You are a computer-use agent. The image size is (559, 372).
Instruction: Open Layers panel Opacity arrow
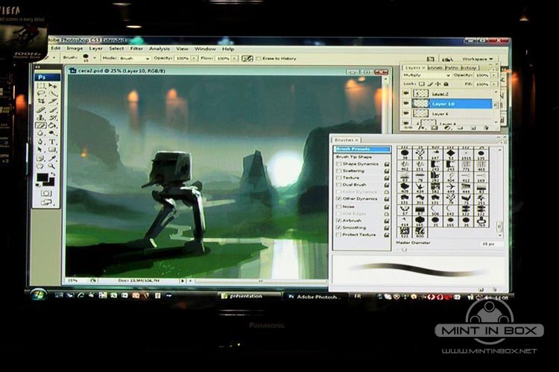point(493,75)
